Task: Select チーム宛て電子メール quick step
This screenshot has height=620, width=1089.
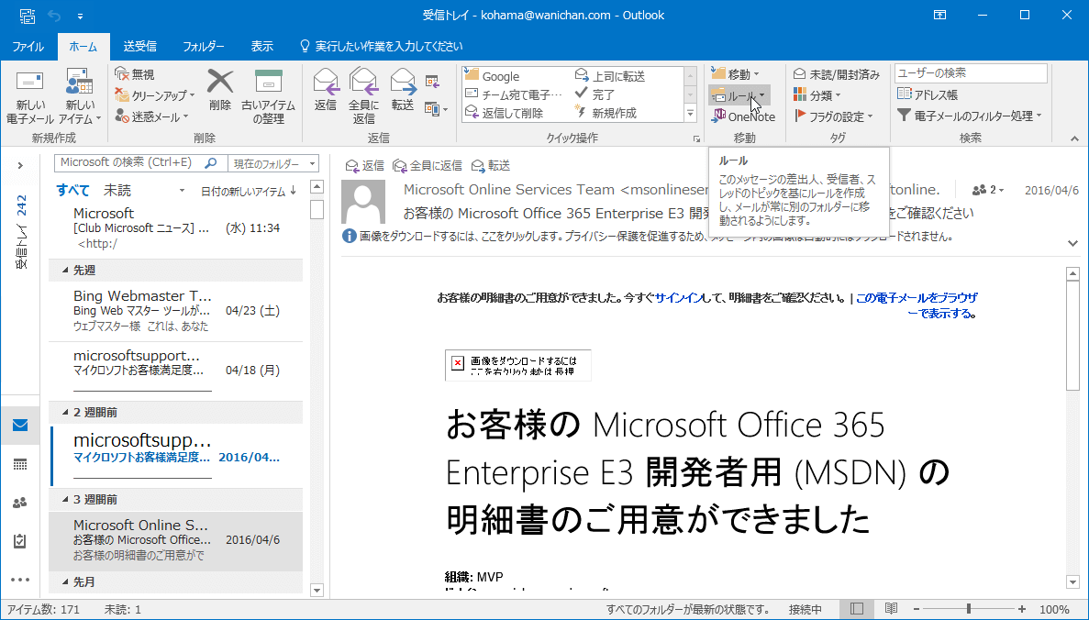Action: (514, 94)
